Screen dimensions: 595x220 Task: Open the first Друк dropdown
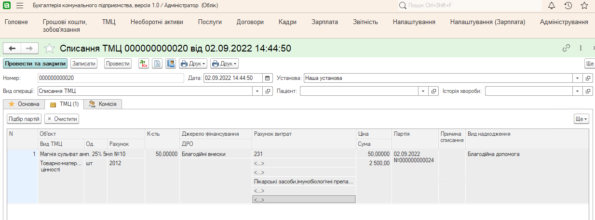click(x=193, y=64)
